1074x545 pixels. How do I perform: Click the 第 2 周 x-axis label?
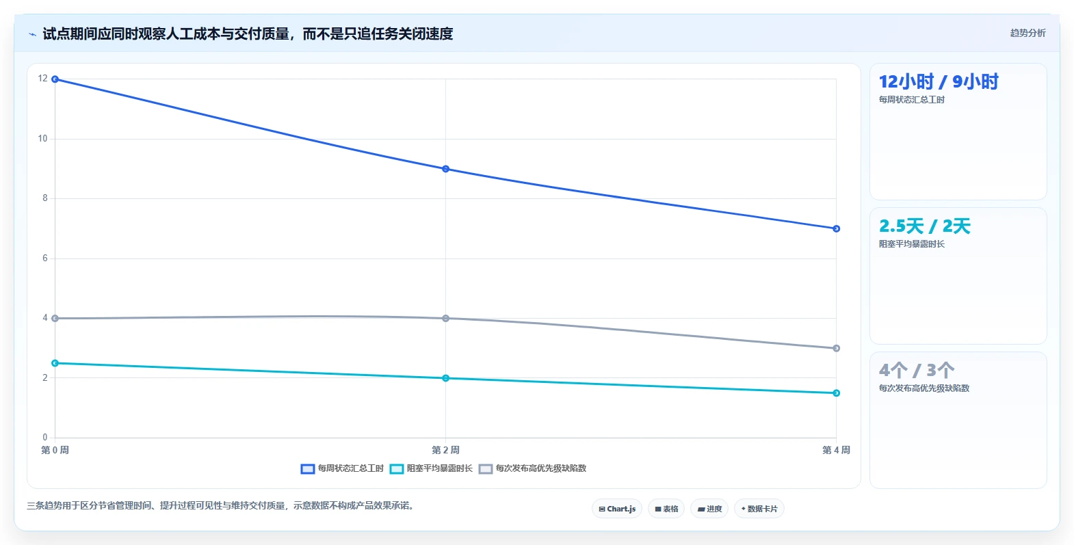point(445,450)
